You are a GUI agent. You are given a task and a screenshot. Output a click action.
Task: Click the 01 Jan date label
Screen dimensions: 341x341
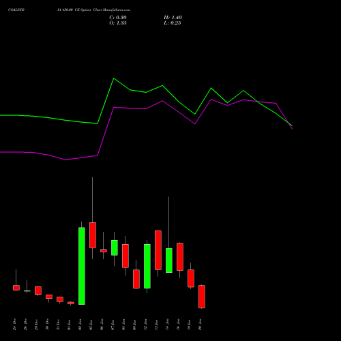pos(70,325)
